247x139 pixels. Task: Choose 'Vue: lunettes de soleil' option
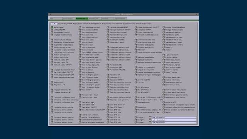tap(80, 58)
